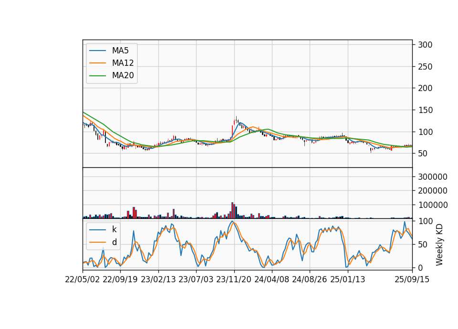
Task: Click the 24/08/26 date label
Action: [x=310, y=279]
